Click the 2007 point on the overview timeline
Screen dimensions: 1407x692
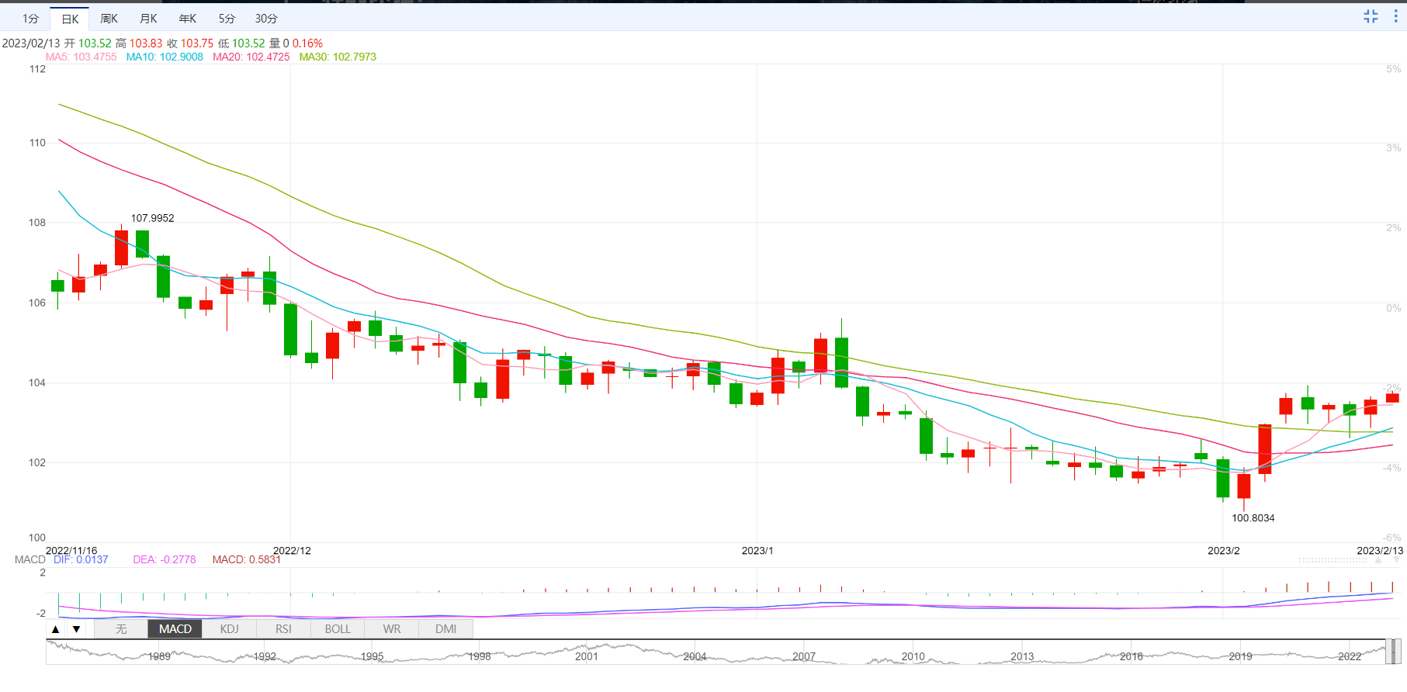tap(804, 656)
